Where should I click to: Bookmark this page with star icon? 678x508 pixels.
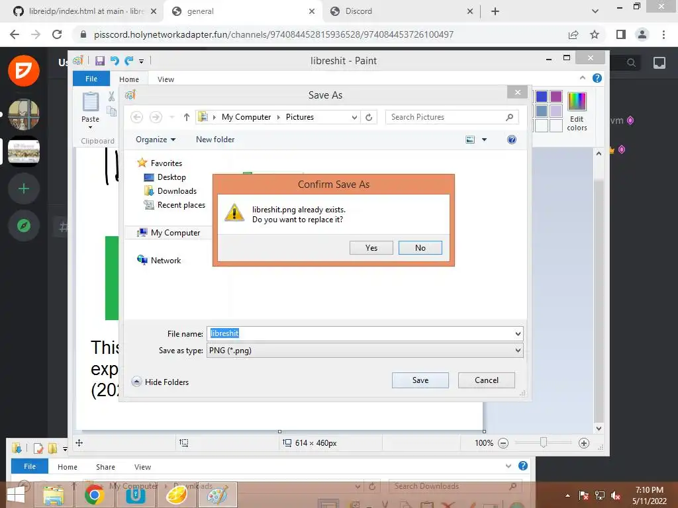595,34
